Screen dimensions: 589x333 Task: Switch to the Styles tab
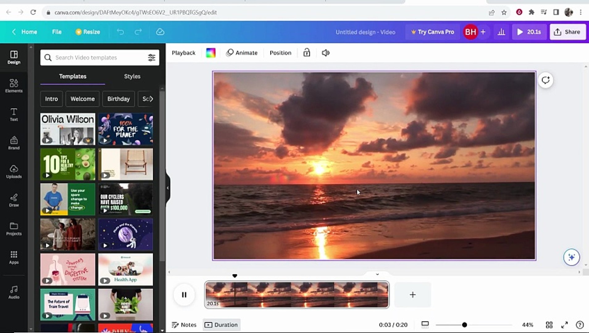tap(132, 76)
